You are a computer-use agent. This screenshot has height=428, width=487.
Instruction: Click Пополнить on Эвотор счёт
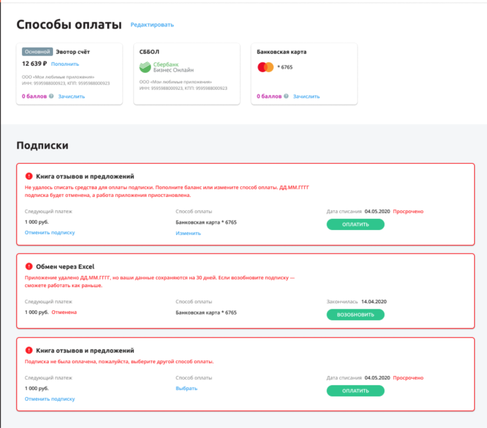[x=65, y=64]
